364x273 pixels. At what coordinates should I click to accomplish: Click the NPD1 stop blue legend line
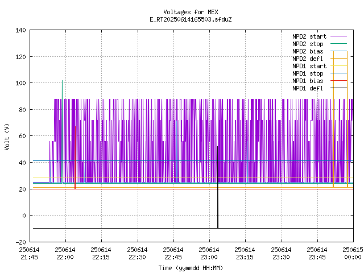tap(339, 73)
